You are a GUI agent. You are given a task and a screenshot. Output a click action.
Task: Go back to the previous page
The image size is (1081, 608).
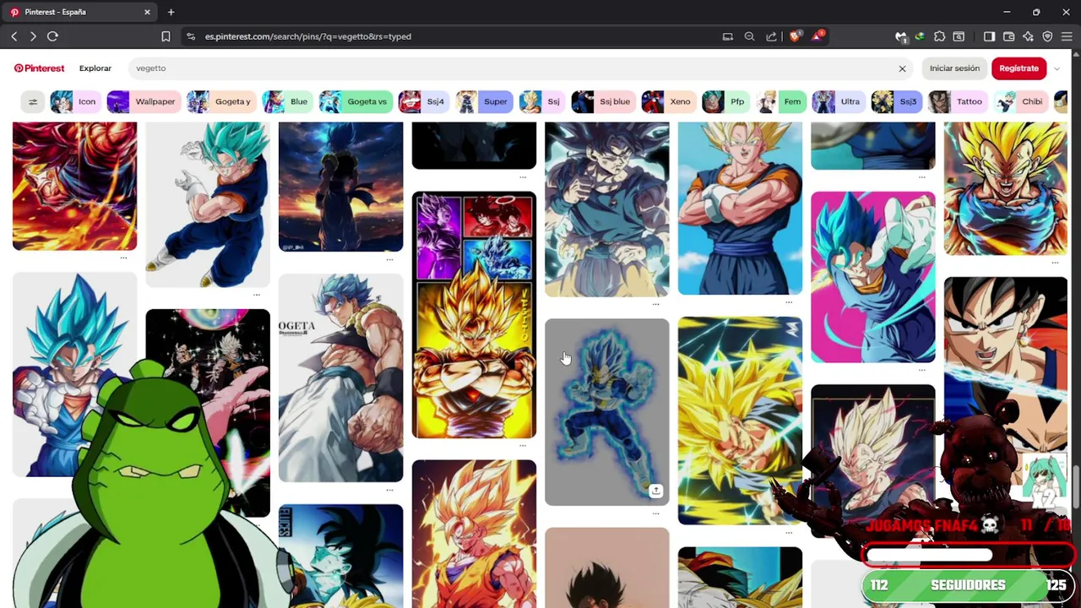point(14,36)
